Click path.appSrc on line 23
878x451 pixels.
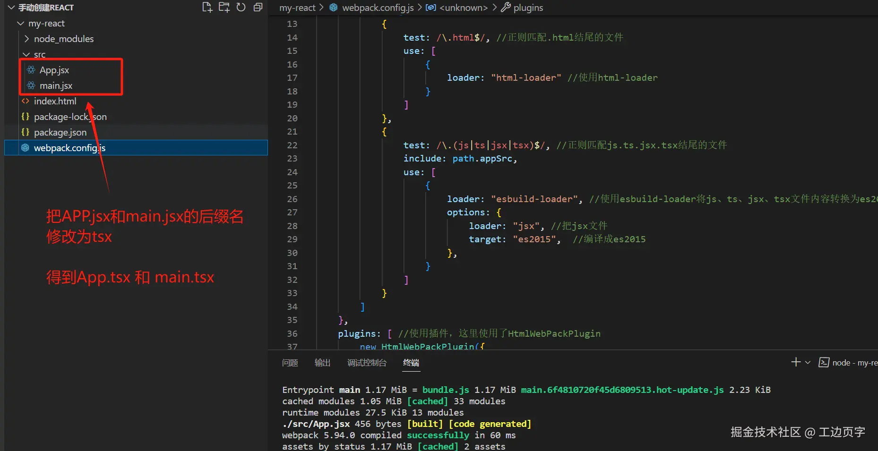(482, 159)
